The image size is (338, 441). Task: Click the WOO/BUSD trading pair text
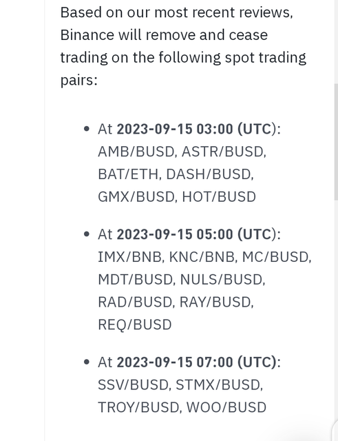[226, 407]
